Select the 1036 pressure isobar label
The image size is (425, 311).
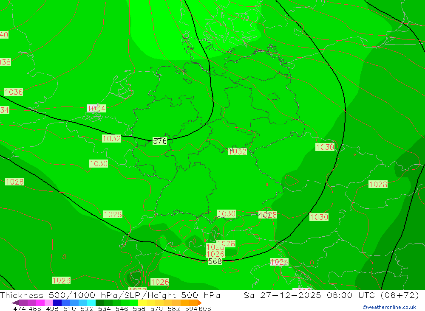[x=14, y=92]
